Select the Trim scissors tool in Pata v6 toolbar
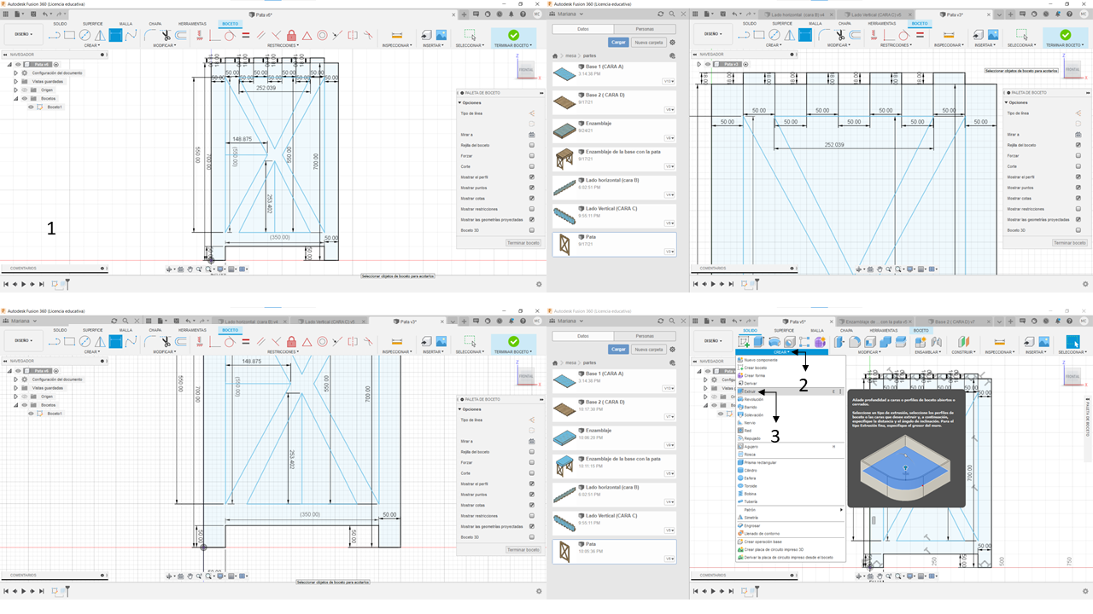The height and width of the screenshot is (614, 1093). click(166, 35)
